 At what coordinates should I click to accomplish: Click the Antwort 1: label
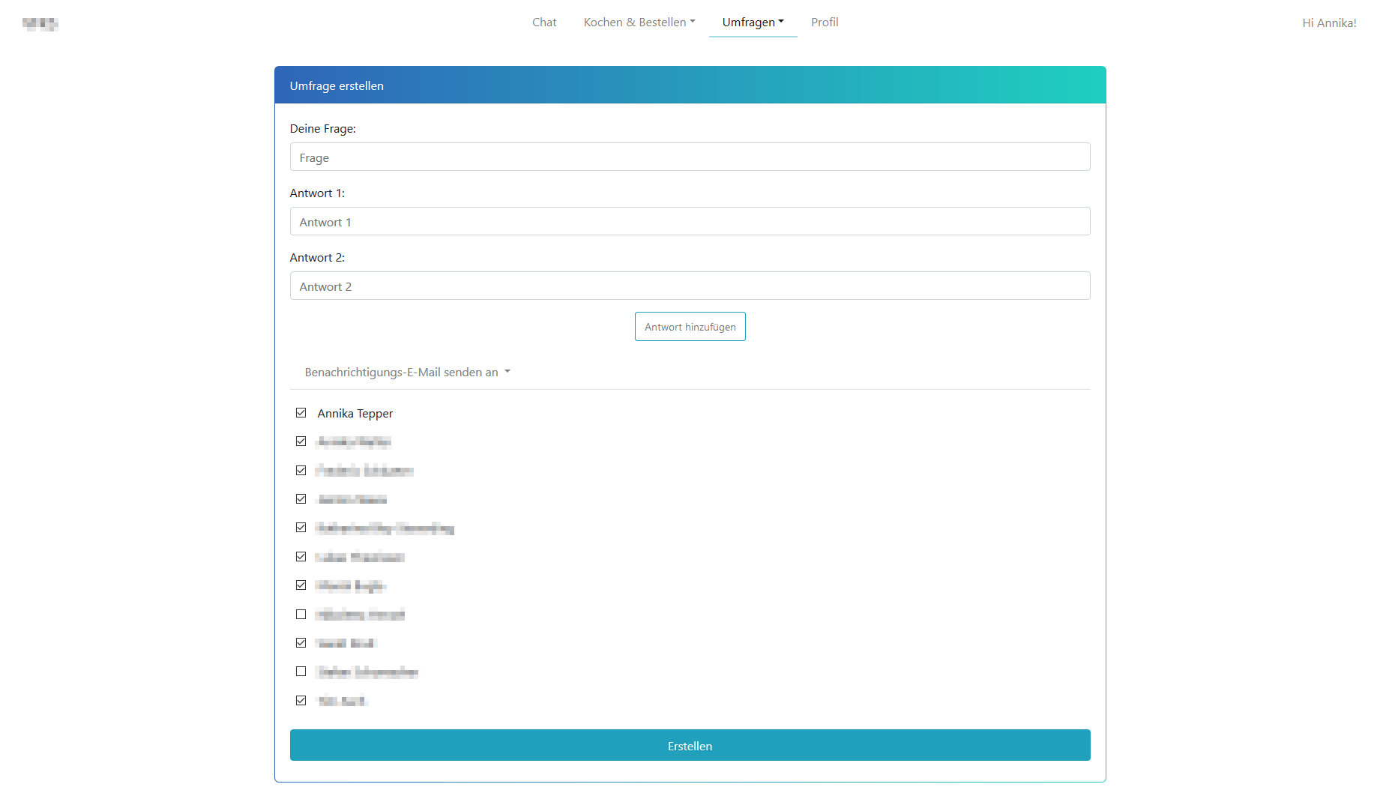tap(317, 193)
